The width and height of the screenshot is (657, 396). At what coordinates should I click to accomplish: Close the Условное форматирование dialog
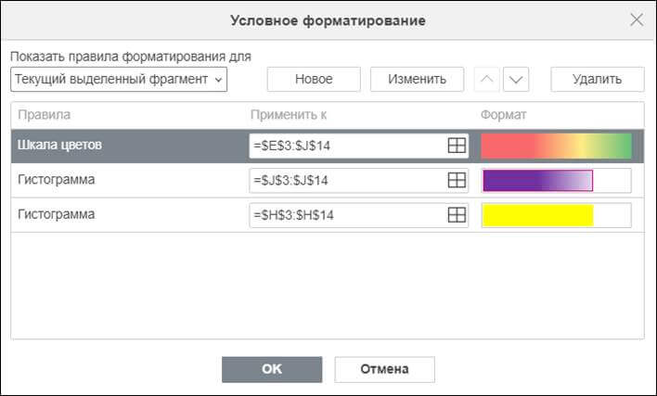click(x=637, y=19)
